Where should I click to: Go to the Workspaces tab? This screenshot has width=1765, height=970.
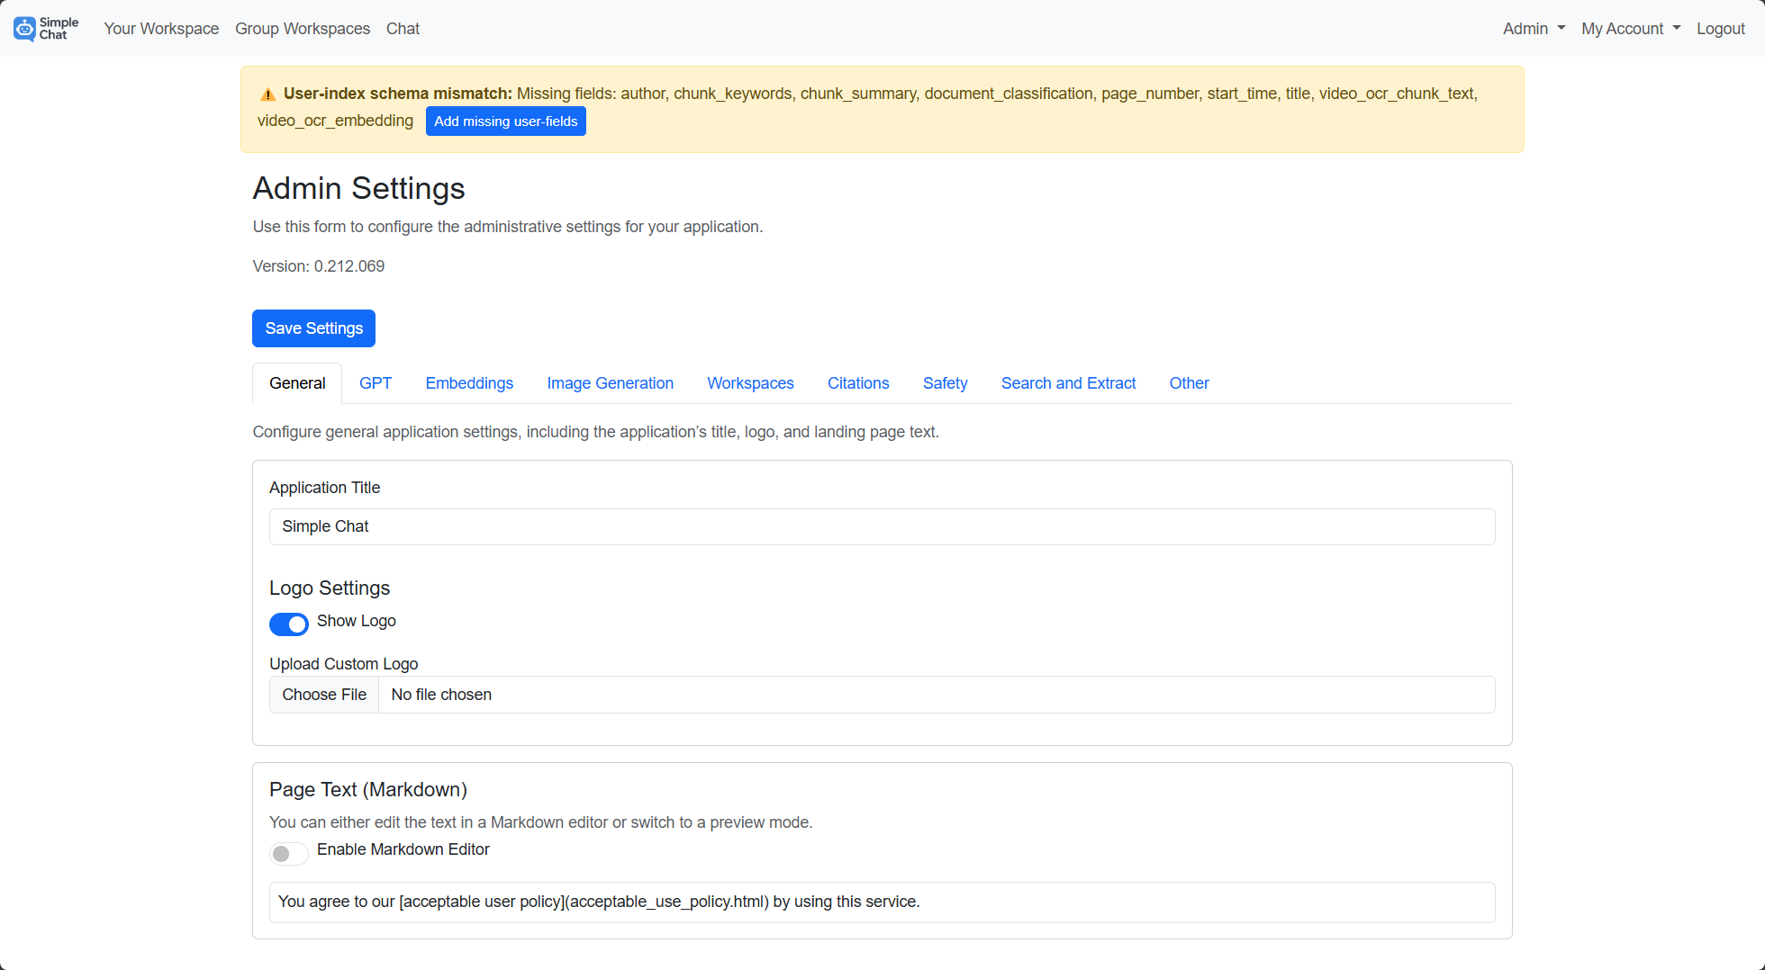coord(750,383)
